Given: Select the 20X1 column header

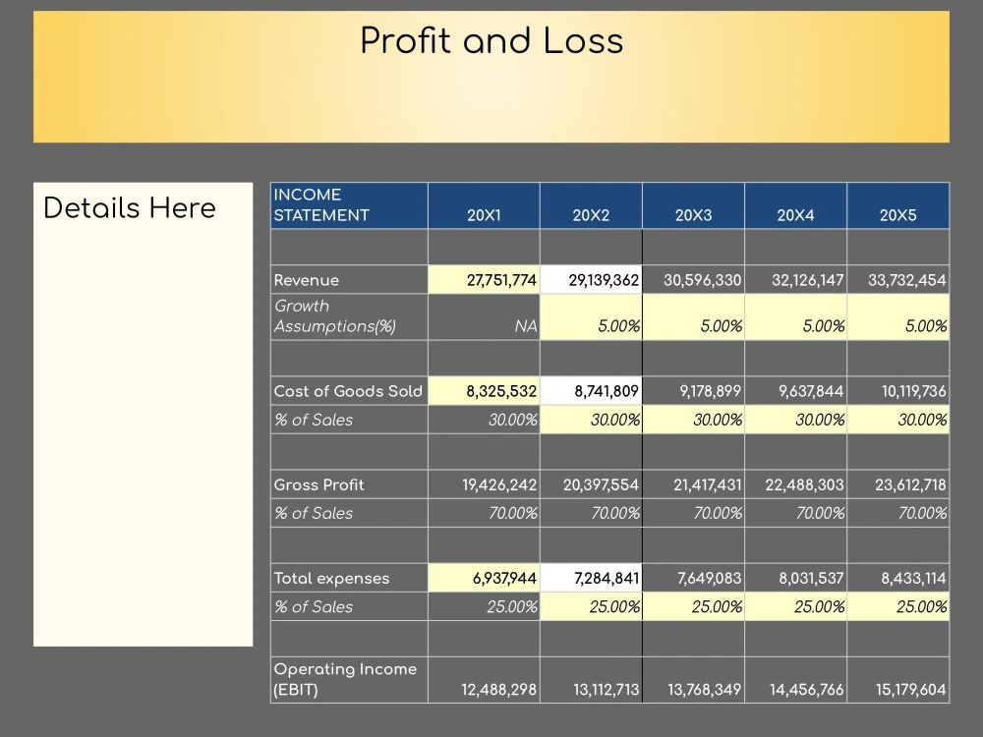Looking at the screenshot, I should click(x=484, y=212).
